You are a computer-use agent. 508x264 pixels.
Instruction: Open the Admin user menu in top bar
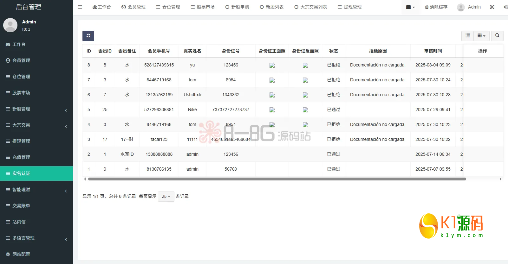click(469, 7)
